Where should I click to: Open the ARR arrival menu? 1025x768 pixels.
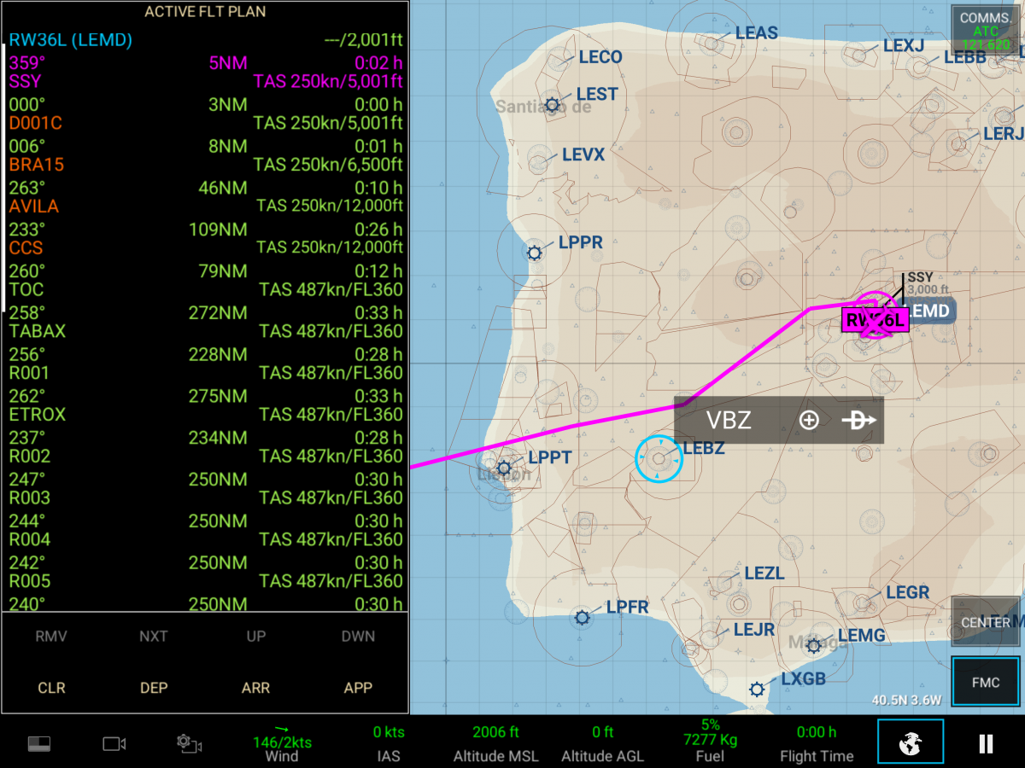coord(256,688)
